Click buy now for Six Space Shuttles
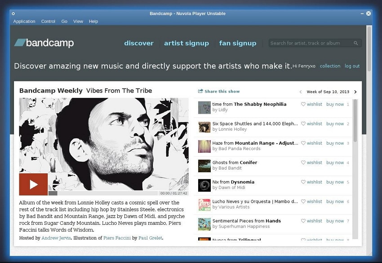Image resolution: width=382 pixels, height=263 pixels. pyautogui.click(x=335, y=124)
